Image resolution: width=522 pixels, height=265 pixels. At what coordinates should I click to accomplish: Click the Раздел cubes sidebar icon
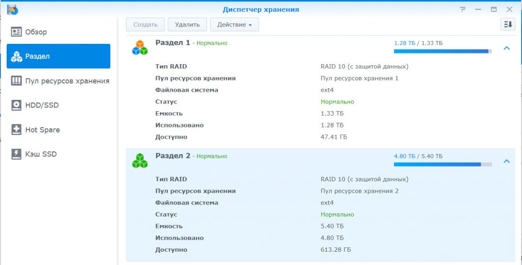click(16, 57)
